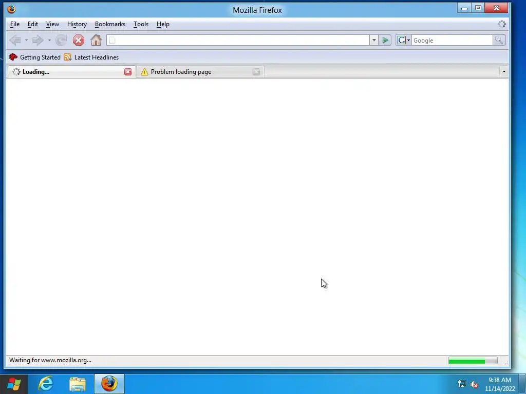The width and height of the screenshot is (526, 394).
Task: Click the Firefox icon in title bar
Action: coord(11,9)
